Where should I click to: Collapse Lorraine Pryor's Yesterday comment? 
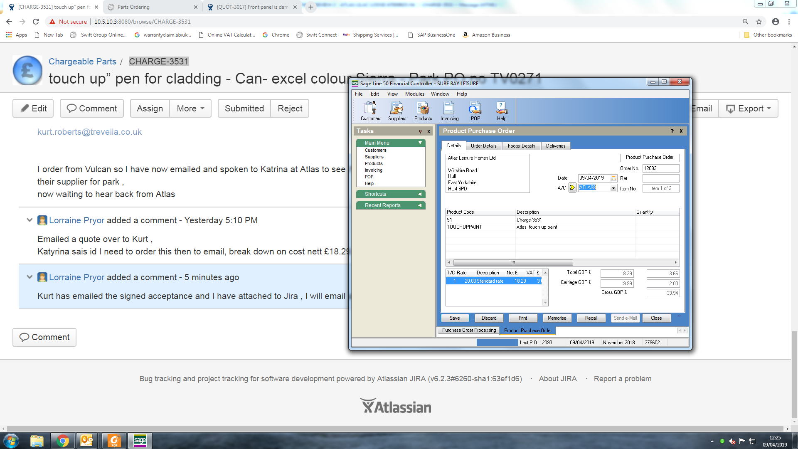pos(30,220)
